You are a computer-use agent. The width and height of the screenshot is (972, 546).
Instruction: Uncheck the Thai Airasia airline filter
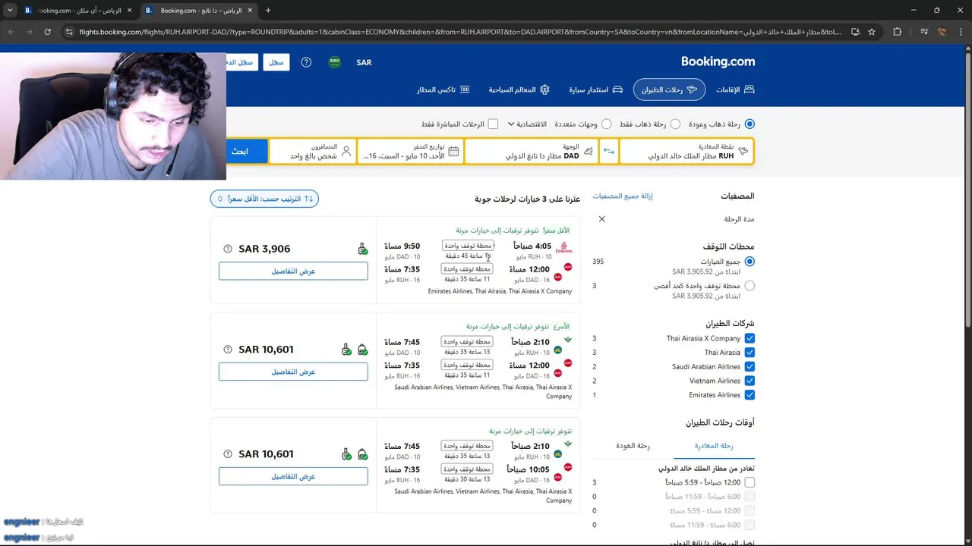pos(750,353)
